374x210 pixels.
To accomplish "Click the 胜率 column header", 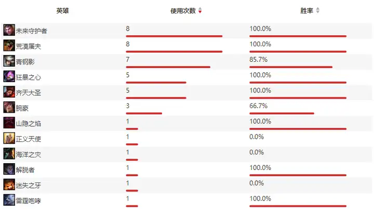I will [307, 11].
